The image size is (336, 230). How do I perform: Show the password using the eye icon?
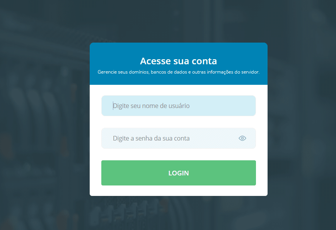click(242, 138)
